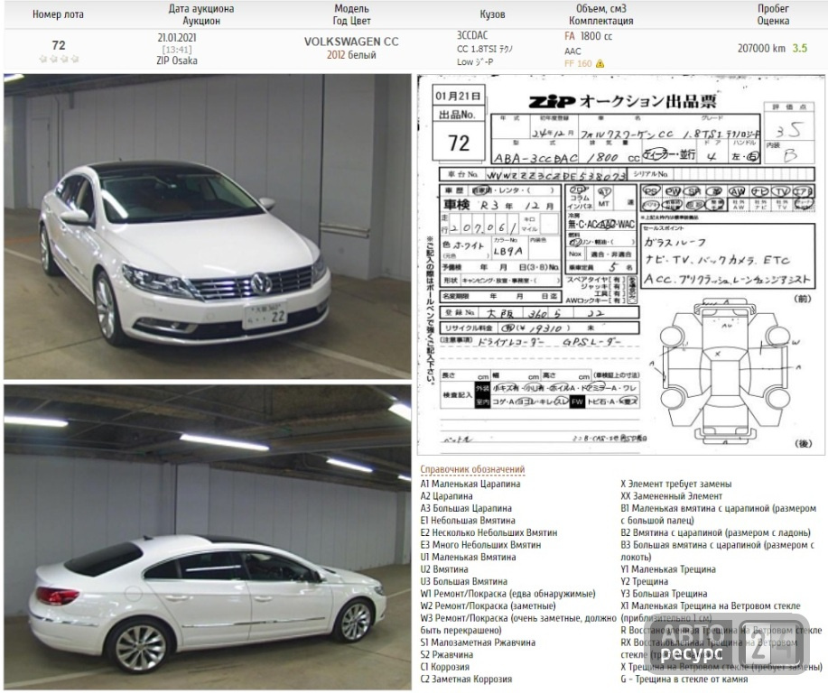Click the XX Замененный Элемент entry
The width and height of the screenshot is (828, 693).
pyautogui.click(x=671, y=495)
